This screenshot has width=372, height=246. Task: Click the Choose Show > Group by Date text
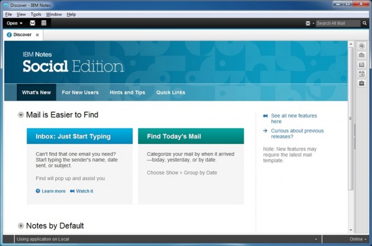182,173
